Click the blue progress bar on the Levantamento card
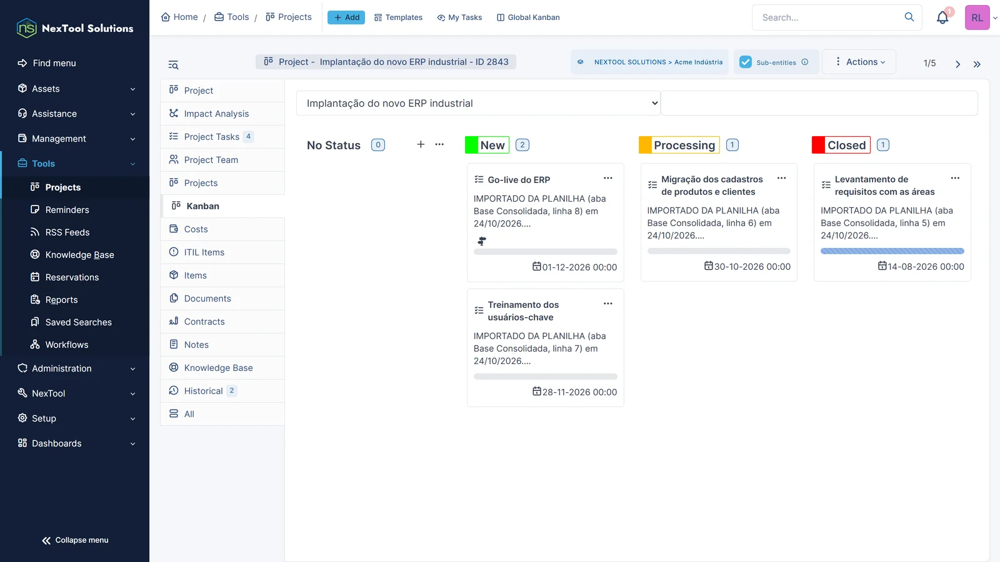1000x562 pixels. (x=892, y=251)
